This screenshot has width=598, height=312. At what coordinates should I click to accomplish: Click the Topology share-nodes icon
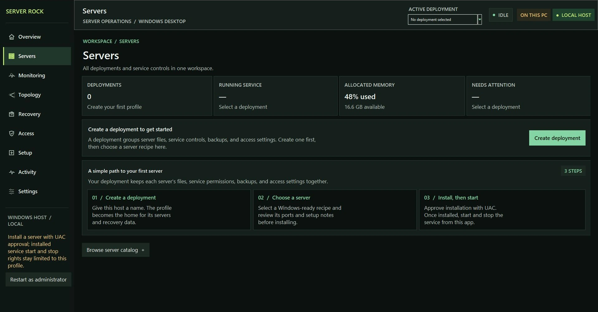tap(12, 95)
